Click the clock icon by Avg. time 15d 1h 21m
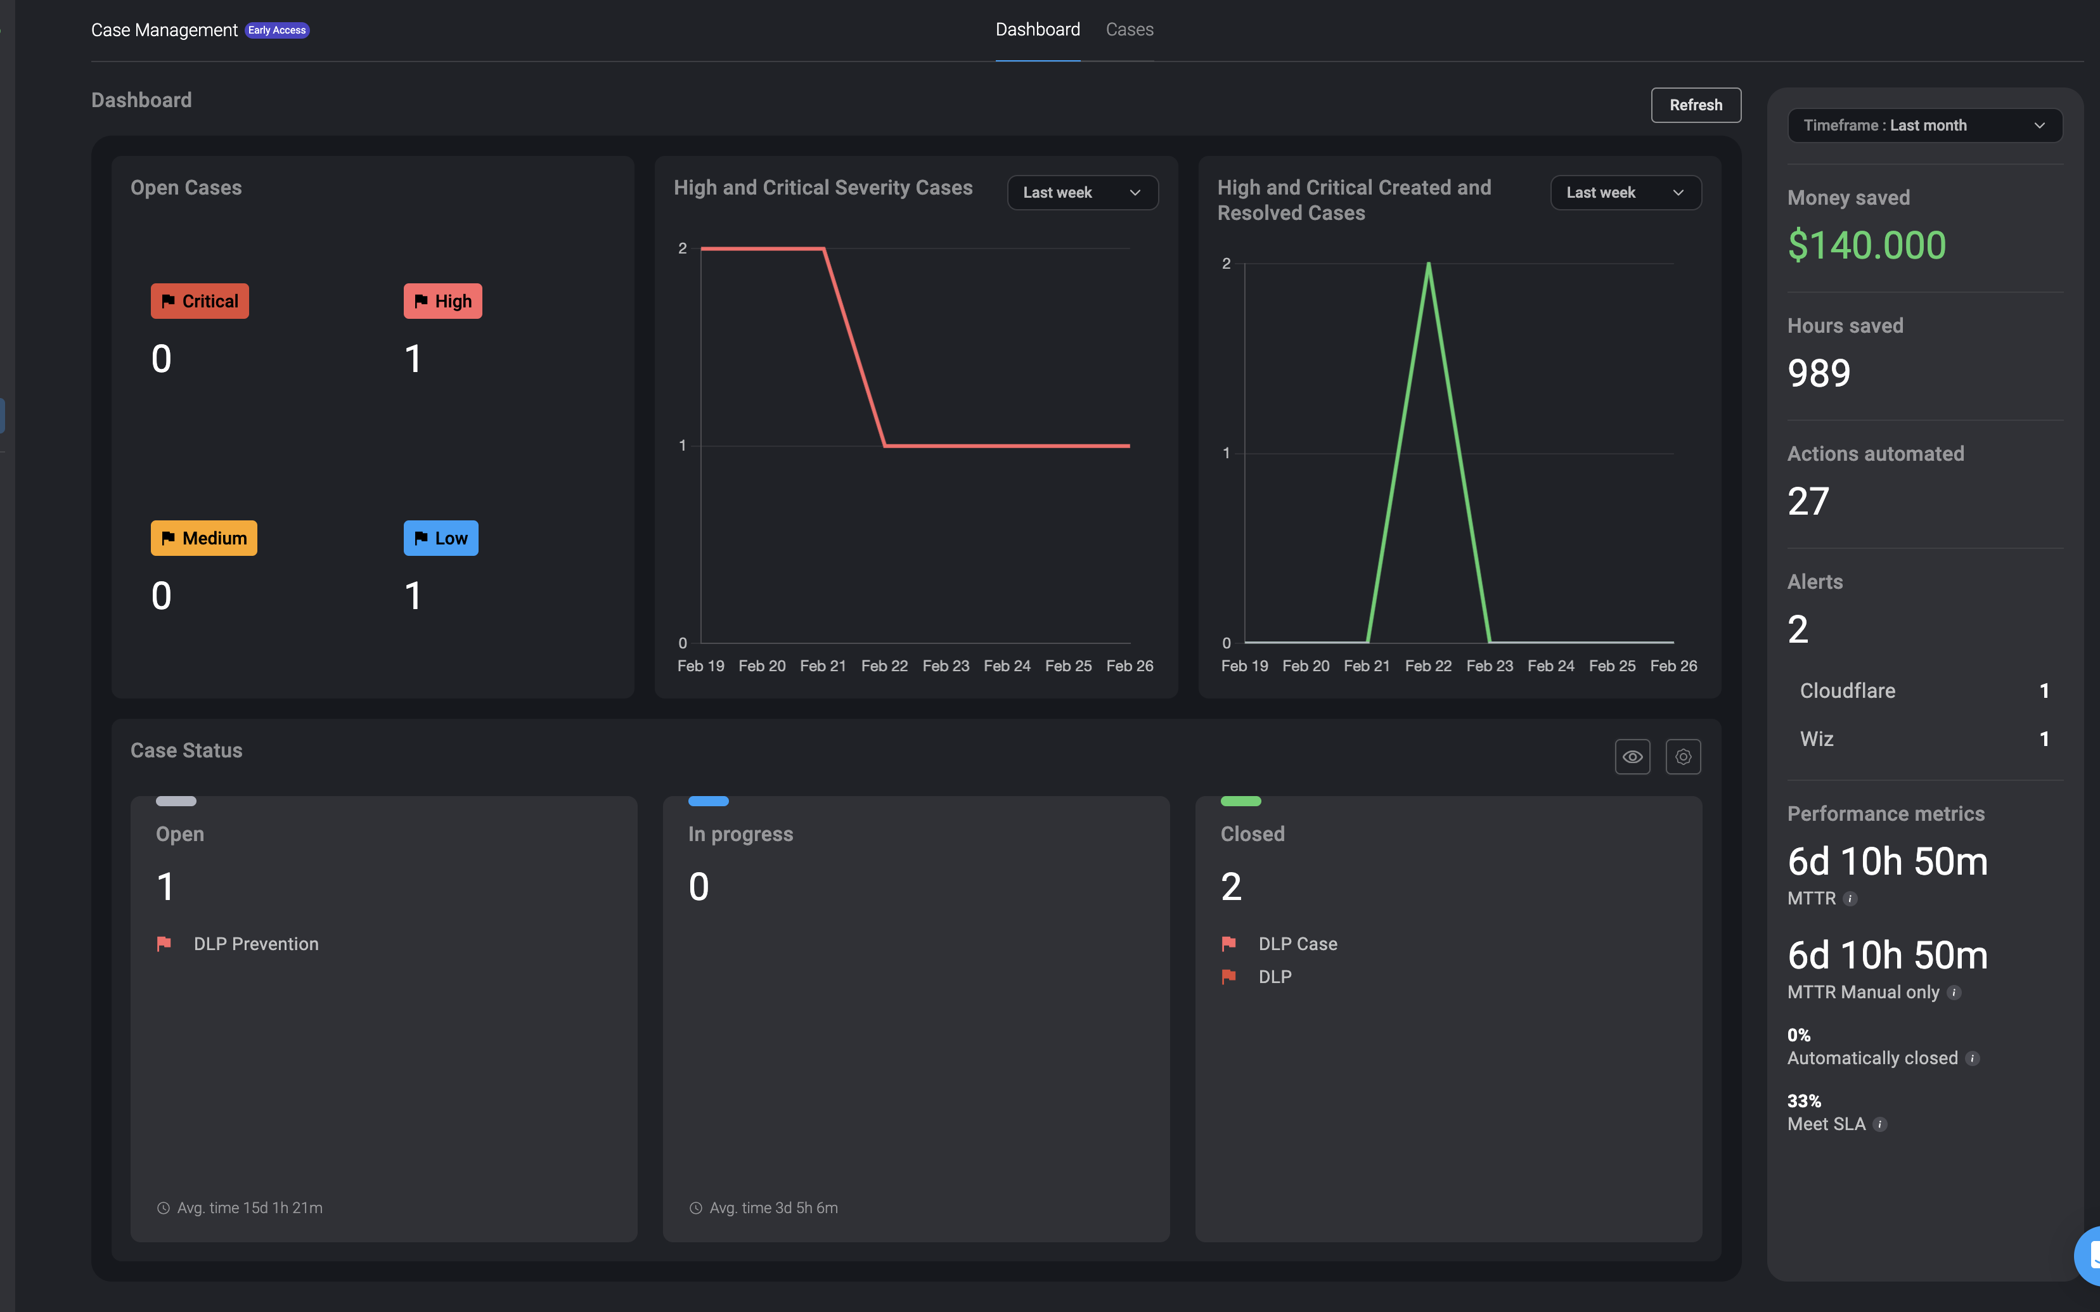 click(163, 1208)
